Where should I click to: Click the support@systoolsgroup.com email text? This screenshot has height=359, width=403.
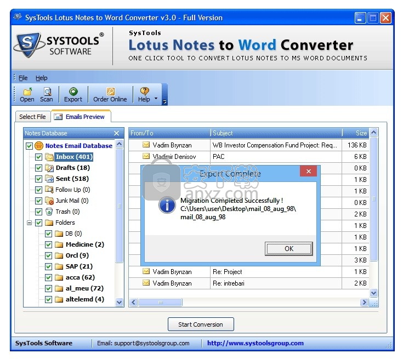tap(152, 343)
